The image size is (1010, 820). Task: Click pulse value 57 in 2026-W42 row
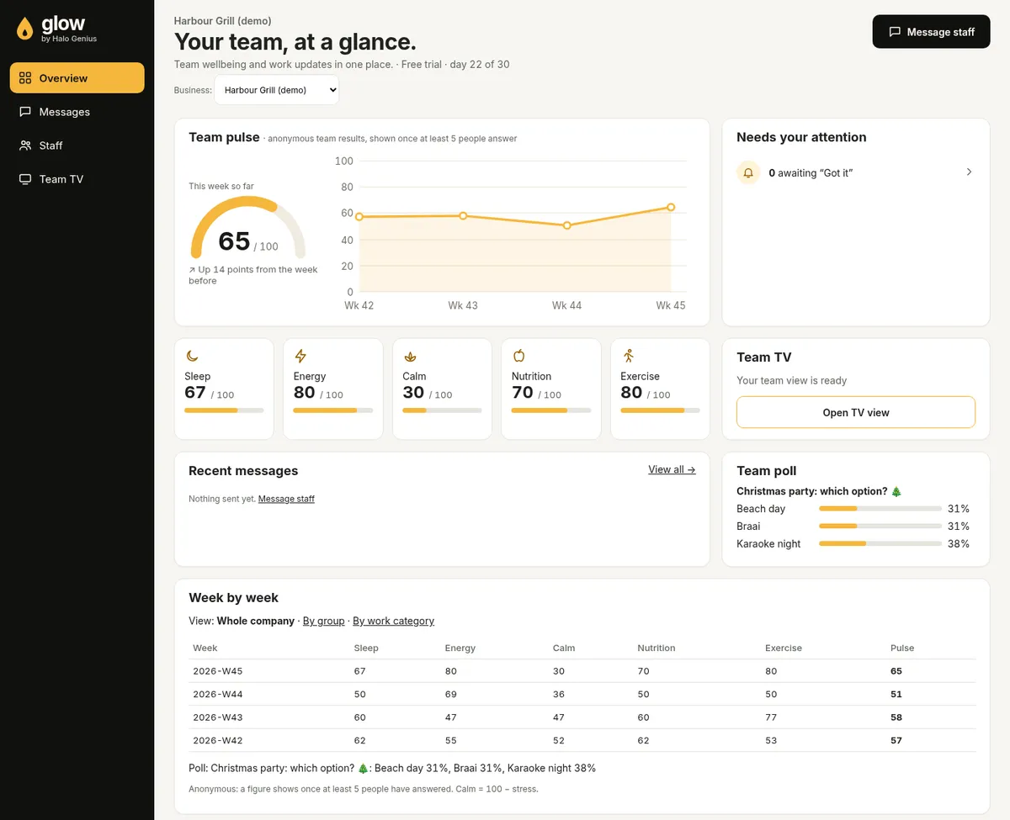point(896,741)
